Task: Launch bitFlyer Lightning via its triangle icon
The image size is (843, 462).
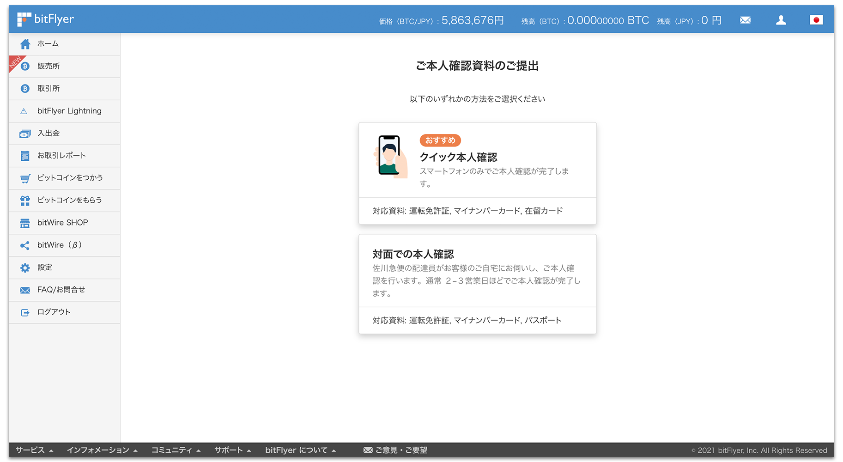Action: [x=25, y=111]
